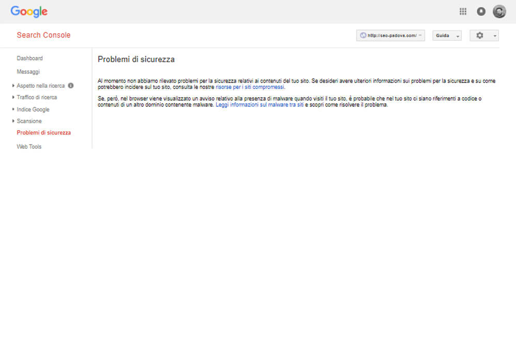This screenshot has height=352, width=516.
Task: Expand Traffico di ricerca section arrow
Action: click(13, 97)
